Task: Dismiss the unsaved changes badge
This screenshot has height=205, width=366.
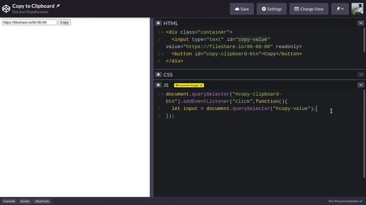Action: 201,85
